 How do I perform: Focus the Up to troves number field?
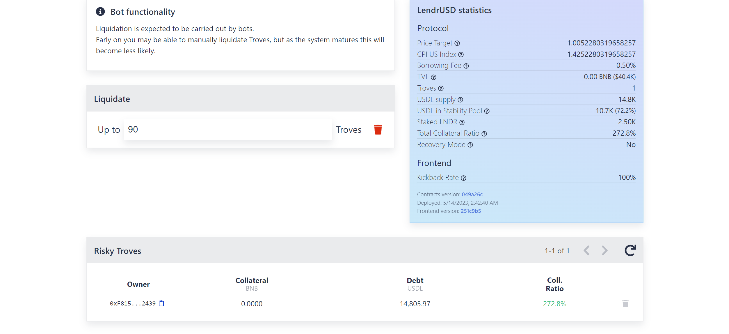tap(228, 130)
